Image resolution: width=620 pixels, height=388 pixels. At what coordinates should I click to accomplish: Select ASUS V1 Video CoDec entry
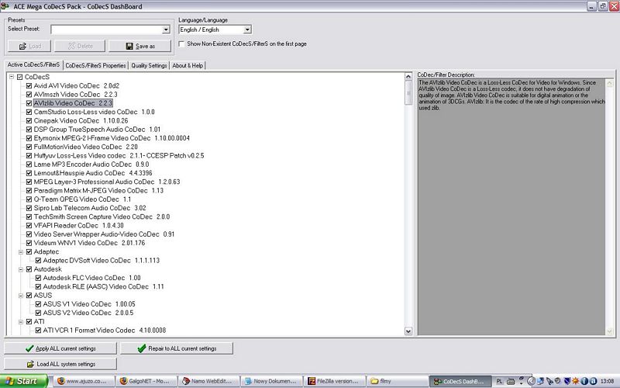89,304
